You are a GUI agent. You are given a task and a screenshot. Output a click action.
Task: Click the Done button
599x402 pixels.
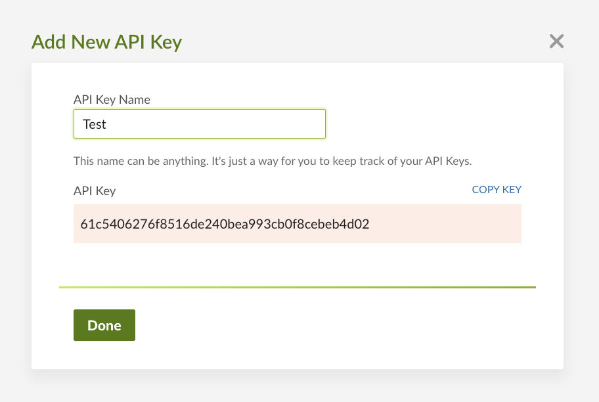click(x=104, y=325)
